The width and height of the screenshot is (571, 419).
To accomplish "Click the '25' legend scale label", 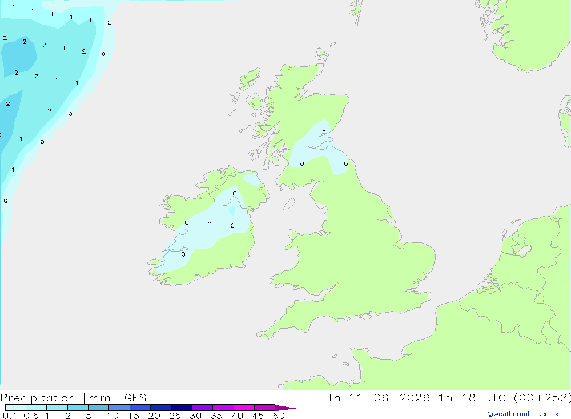I will [175, 416].
